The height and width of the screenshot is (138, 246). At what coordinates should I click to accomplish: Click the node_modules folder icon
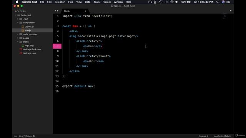pyautogui.click(x=21, y=34)
